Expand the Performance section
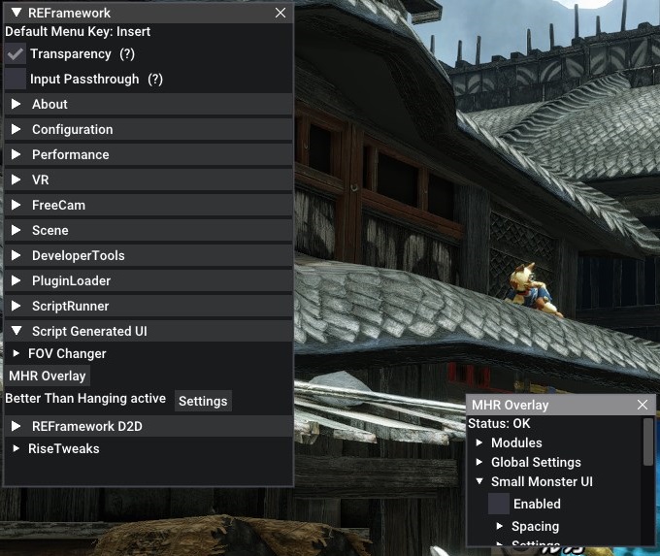The width and height of the screenshot is (660, 556). coord(148,154)
